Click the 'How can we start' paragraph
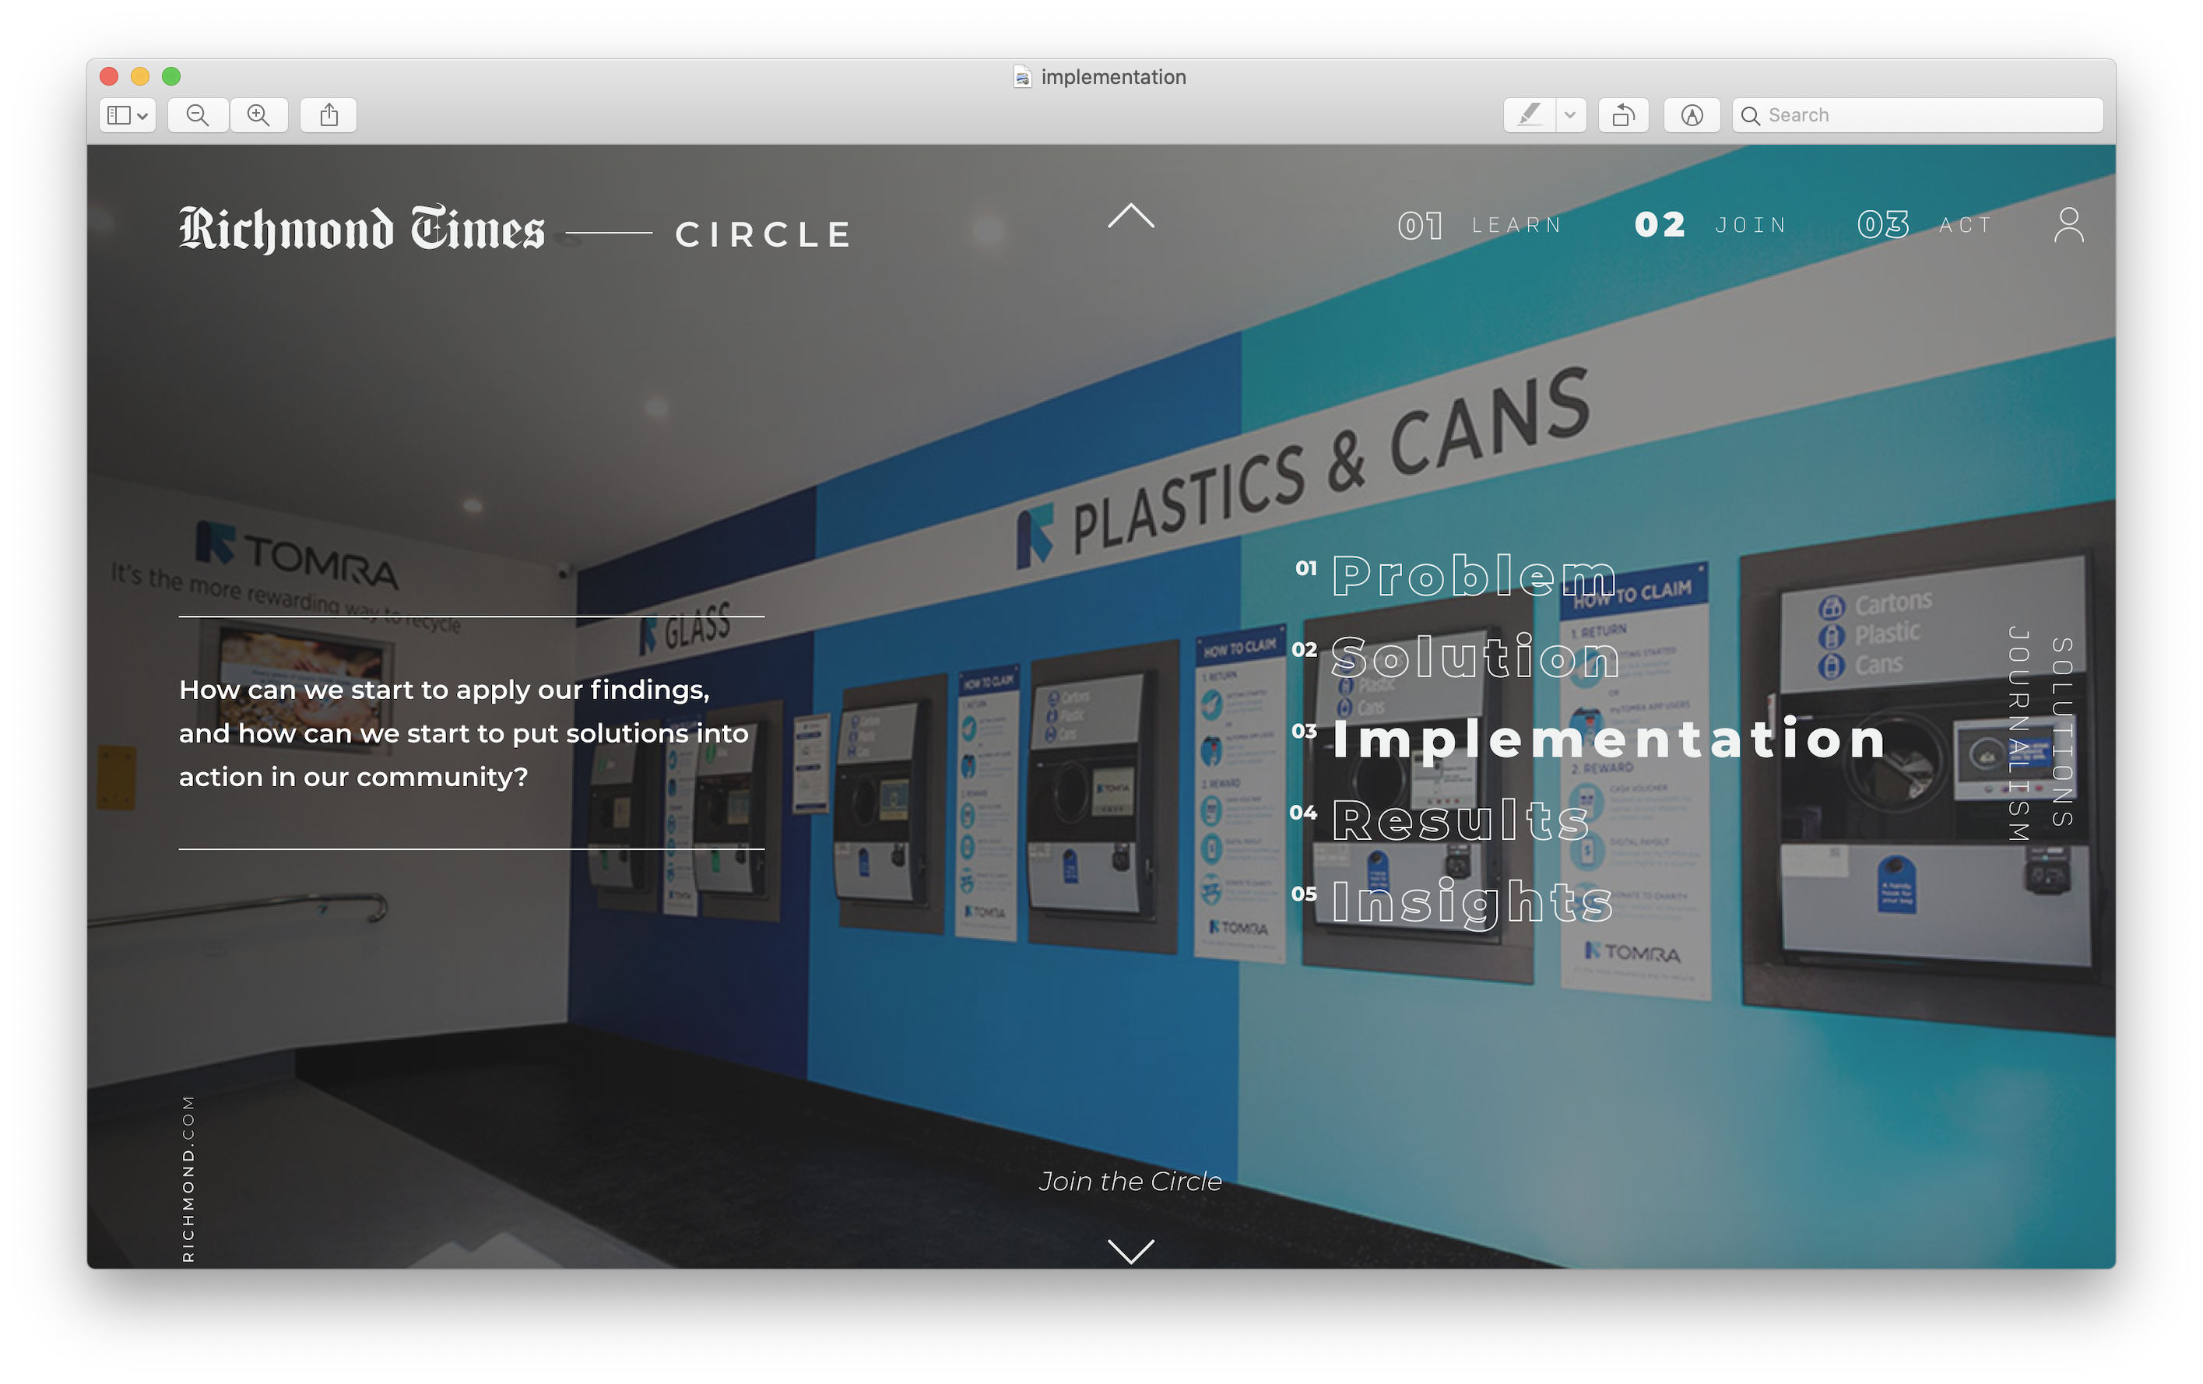This screenshot has width=2203, height=1384. click(x=464, y=732)
